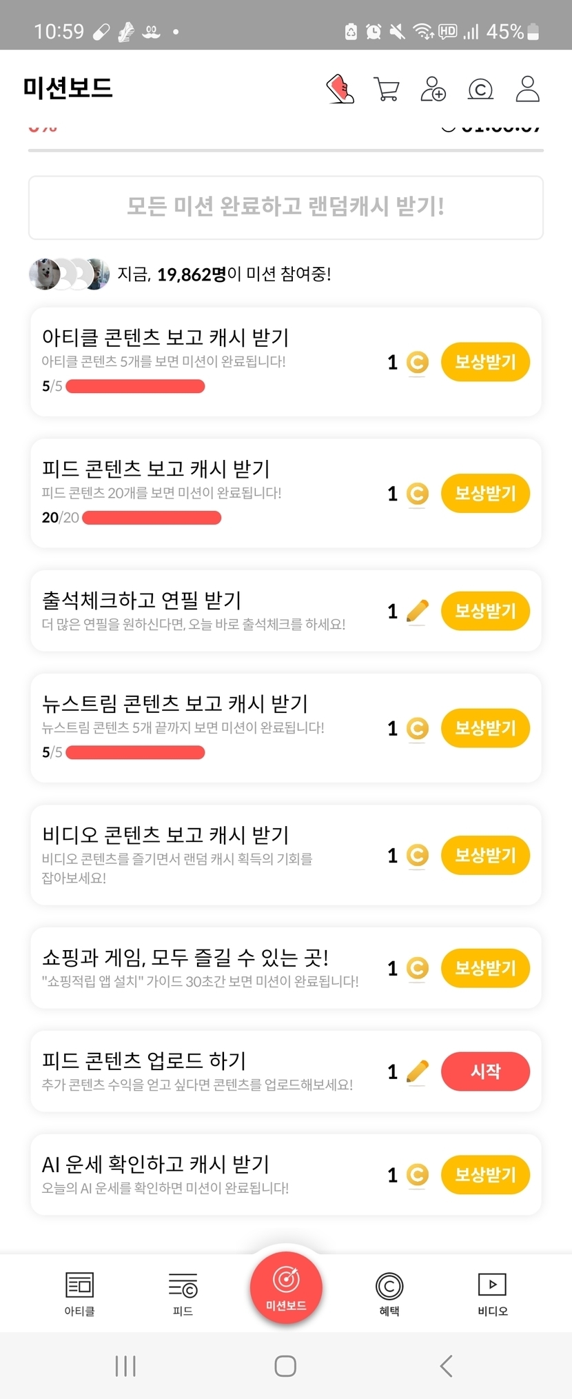
Task: Claim reward for 피드 콘텐츠 보고 mission
Action: 485,494
